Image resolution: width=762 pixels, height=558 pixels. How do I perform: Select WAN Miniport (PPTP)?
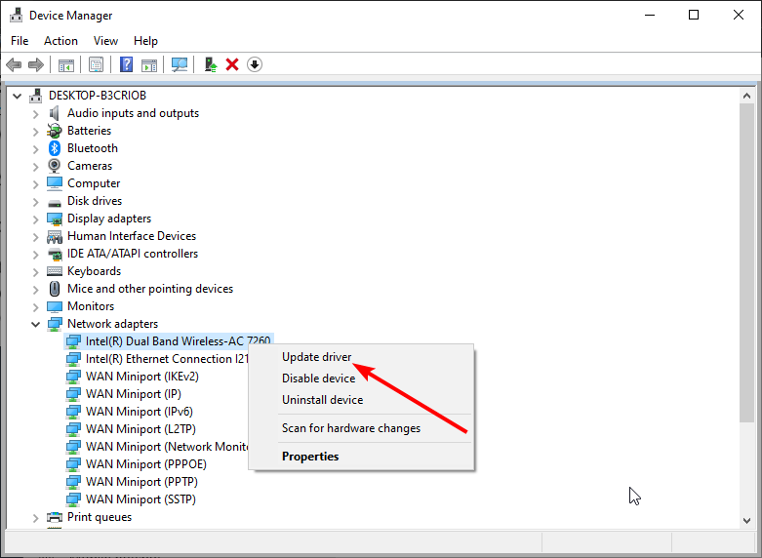(x=141, y=482)
